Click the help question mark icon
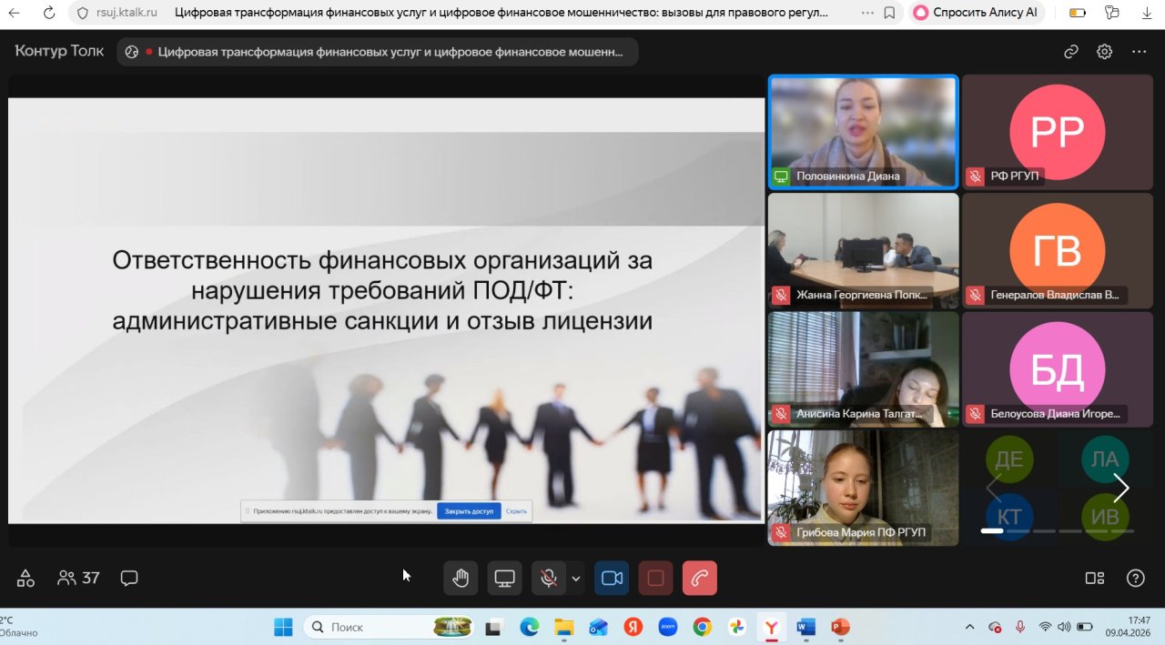 (1135, 578)
